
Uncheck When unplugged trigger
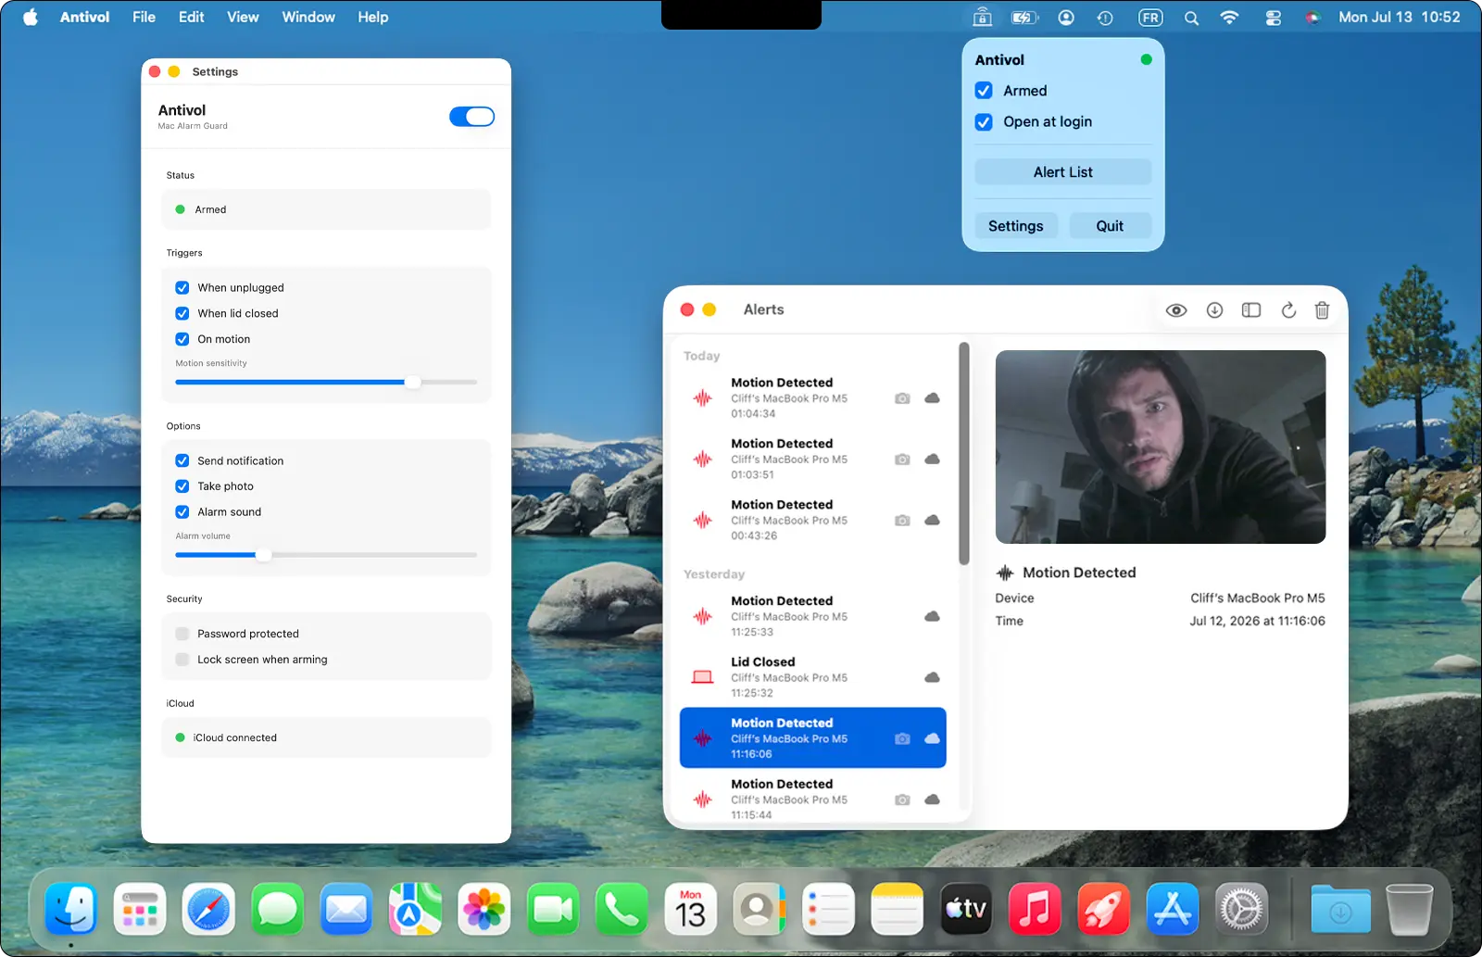click(182, 288)
